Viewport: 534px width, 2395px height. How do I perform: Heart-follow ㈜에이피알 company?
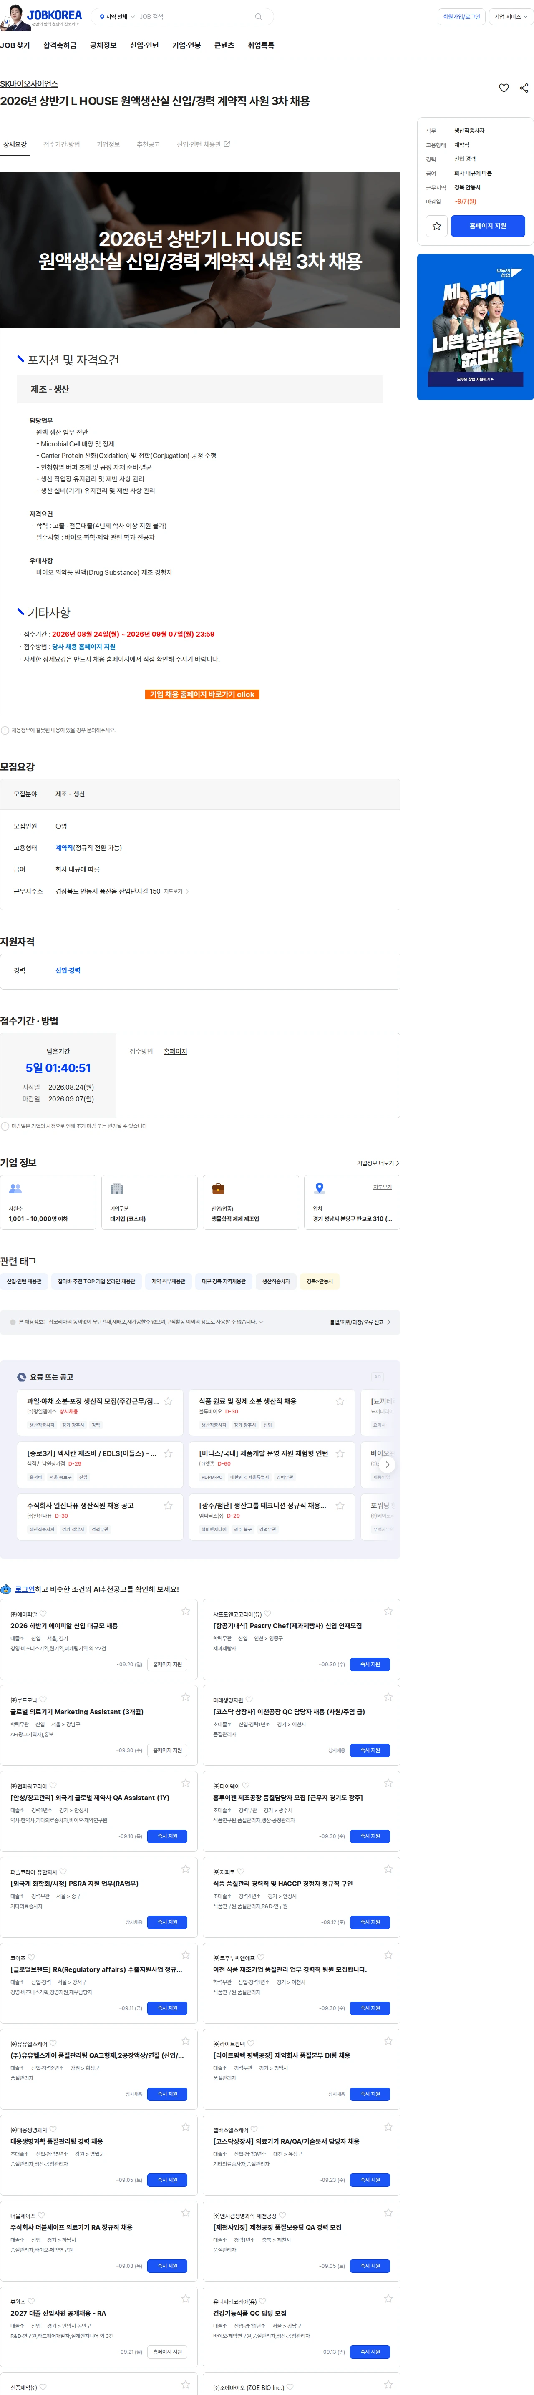(x=43, y=1613)
